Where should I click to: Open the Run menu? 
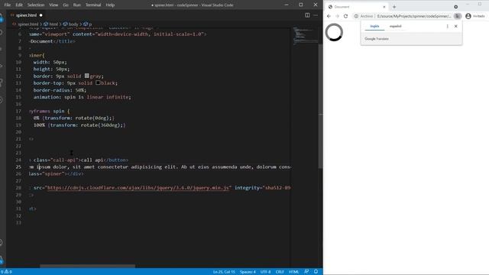(76, 5)
